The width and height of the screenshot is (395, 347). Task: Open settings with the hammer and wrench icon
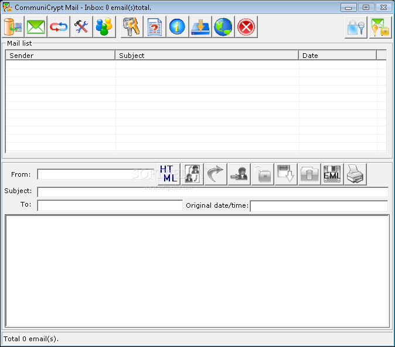81,27
